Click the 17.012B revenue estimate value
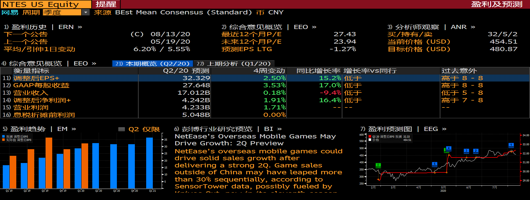 coord(194,93)
